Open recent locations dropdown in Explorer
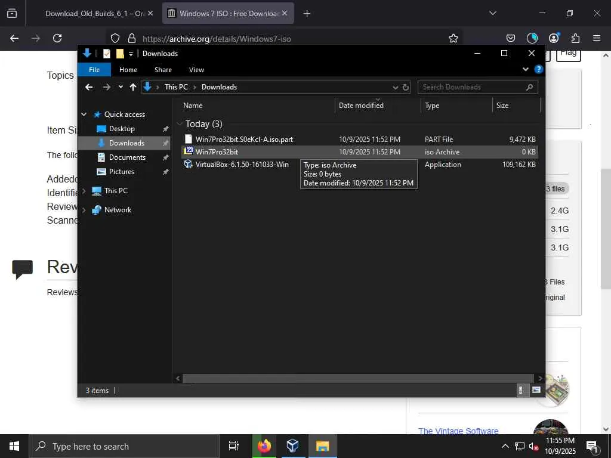This screenshot has width=611, height=458. [121, 87]
